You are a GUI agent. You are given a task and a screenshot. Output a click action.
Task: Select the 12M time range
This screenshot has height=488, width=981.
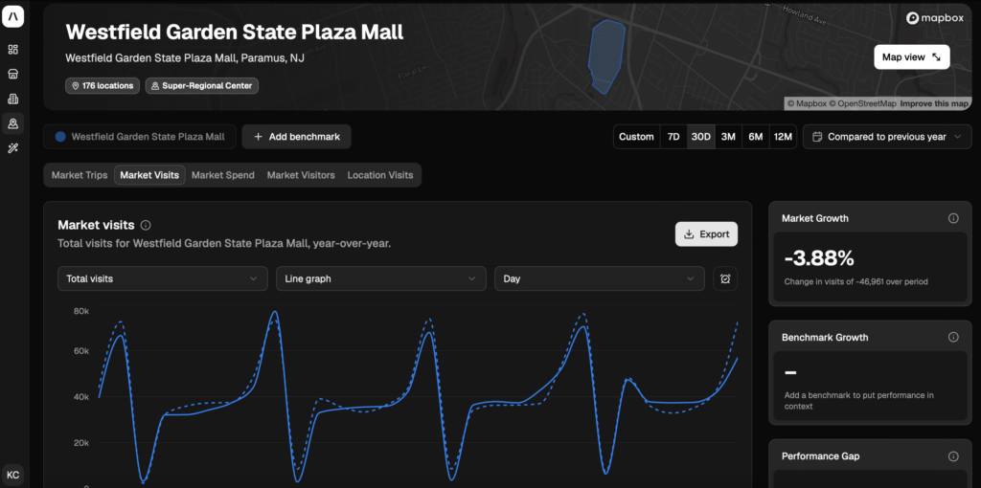coord(782,136)
